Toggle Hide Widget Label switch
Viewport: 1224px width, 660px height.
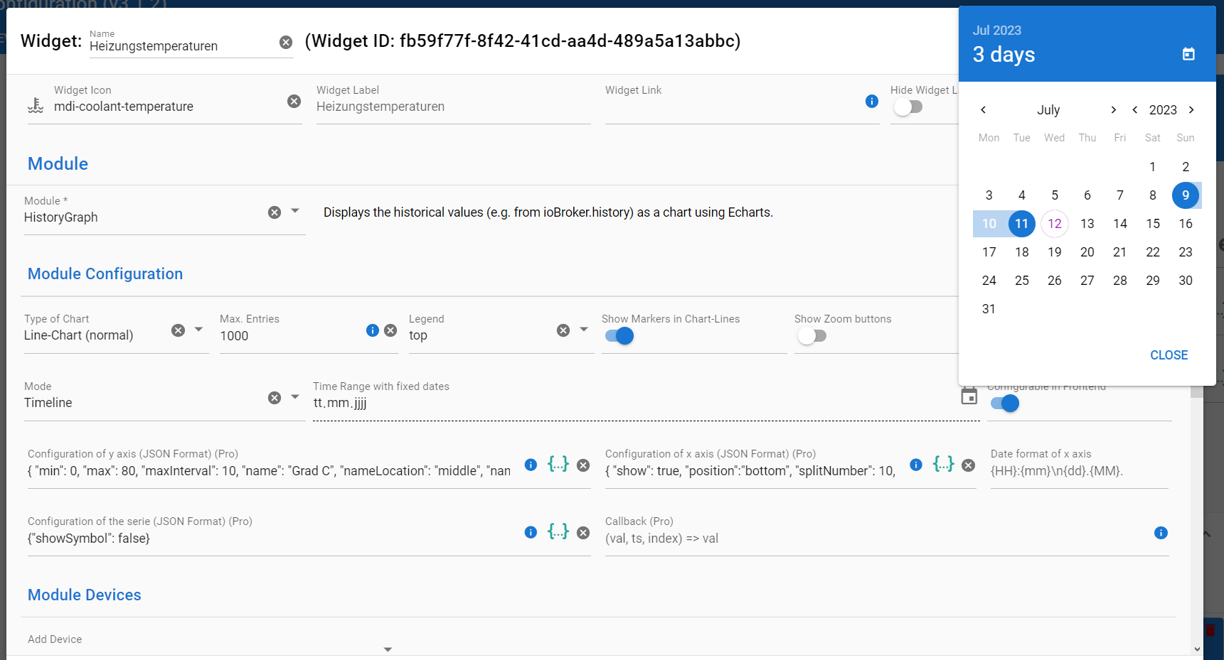point(908,107)
